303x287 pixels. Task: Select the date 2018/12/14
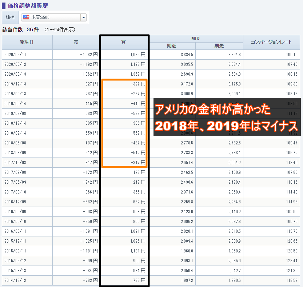[15, 123]
